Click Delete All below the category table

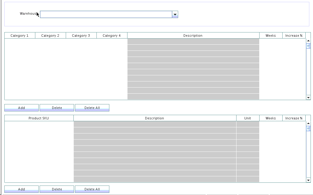[x=92, y=108]
